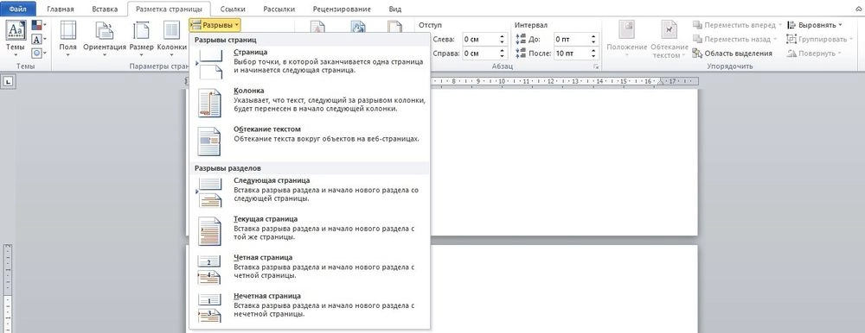Open the Рецензирование ribbon tab
Screen dimensions: 865x333
[342, 9]
